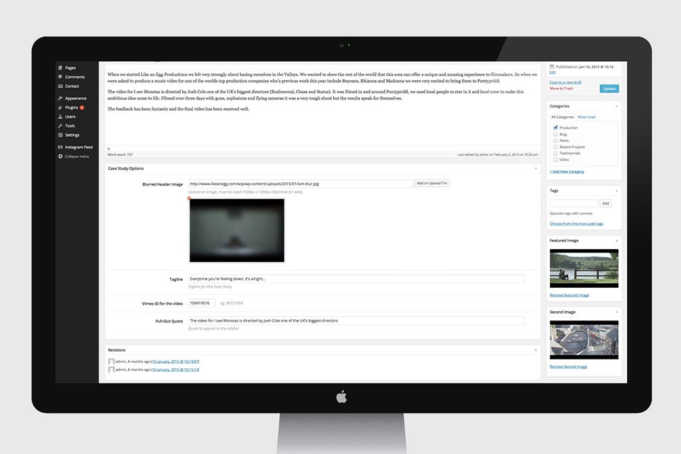Open Tools via the wrench icon
This screenshot has height=454, width=681.
click(61, 126)
